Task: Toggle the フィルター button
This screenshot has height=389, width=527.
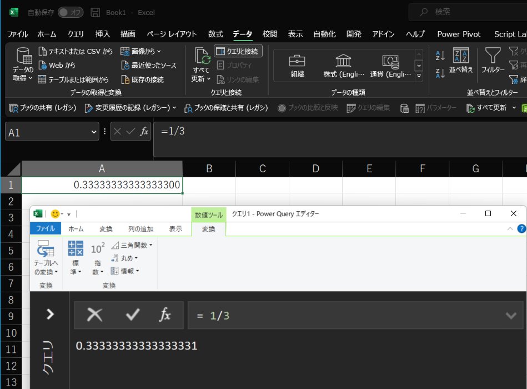Action: click(x=493, y=61)
